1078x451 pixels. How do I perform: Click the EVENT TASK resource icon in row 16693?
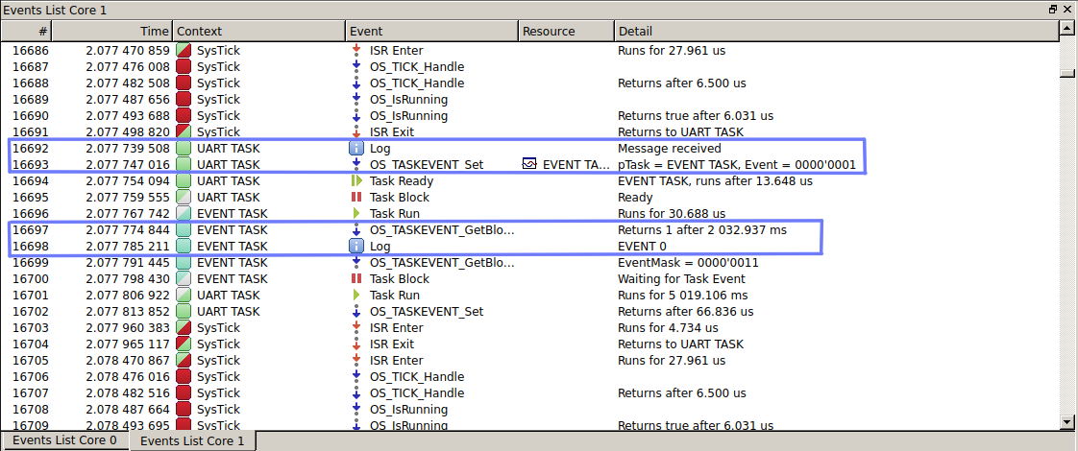coord(529,165)
